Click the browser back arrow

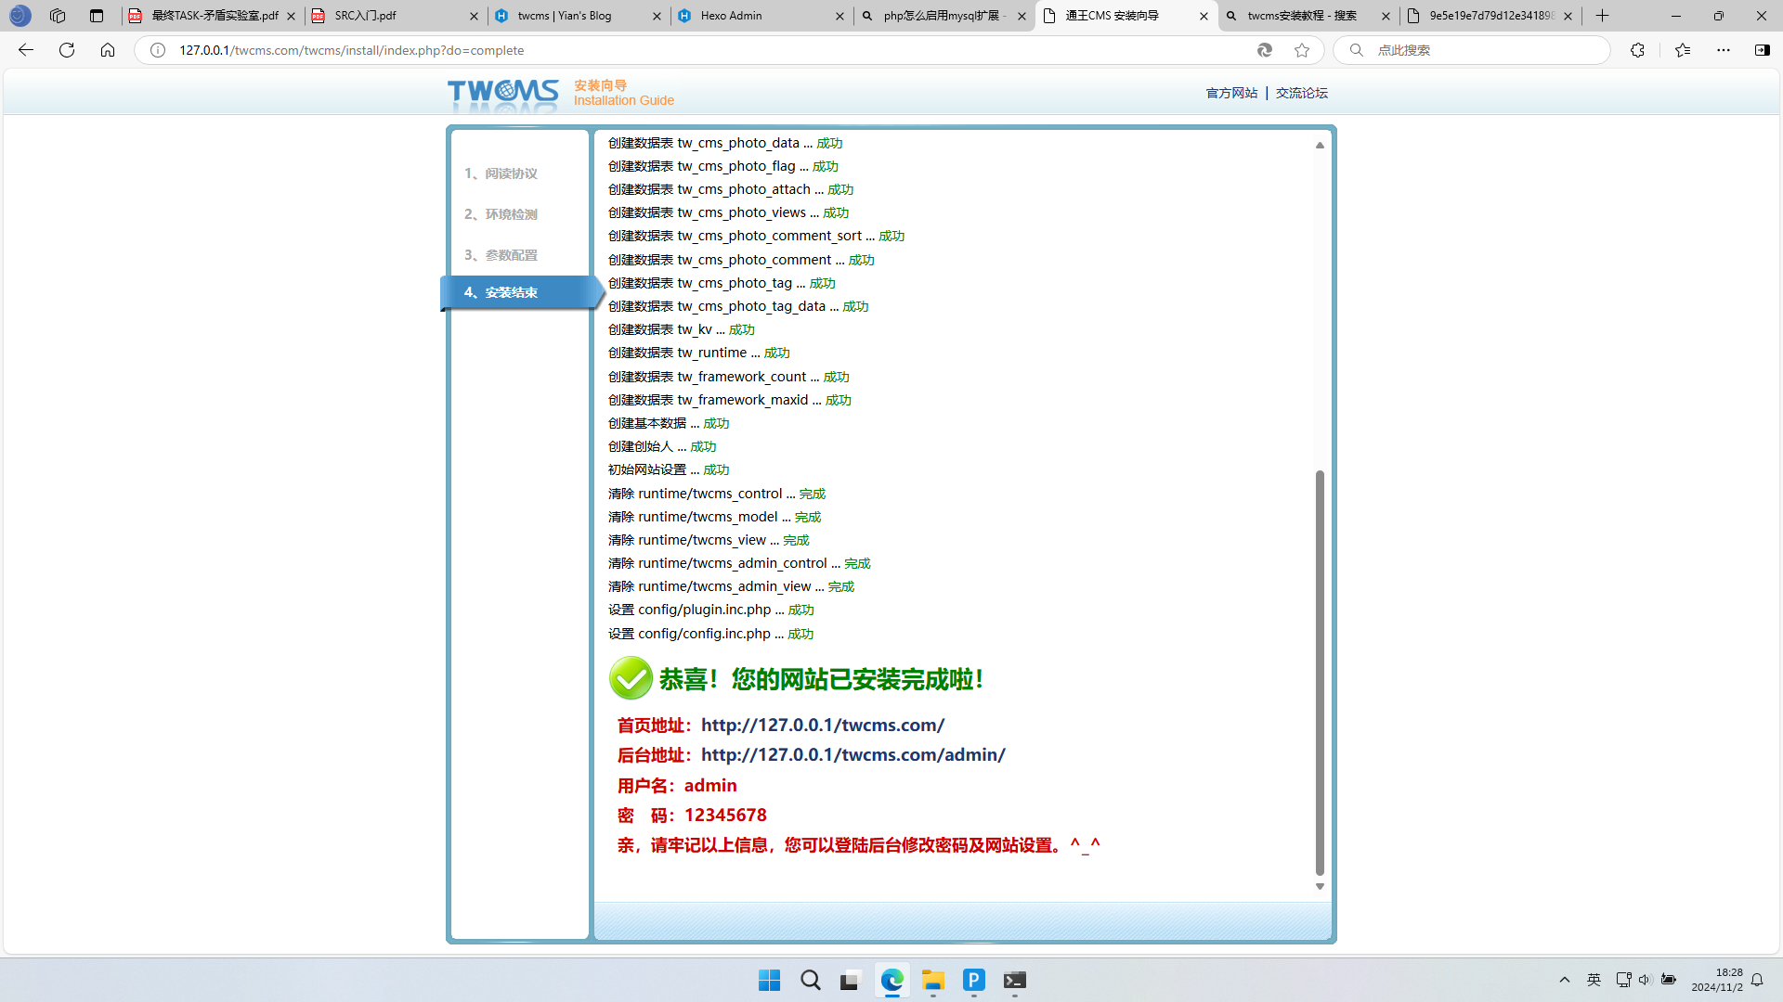coord(26,50)
